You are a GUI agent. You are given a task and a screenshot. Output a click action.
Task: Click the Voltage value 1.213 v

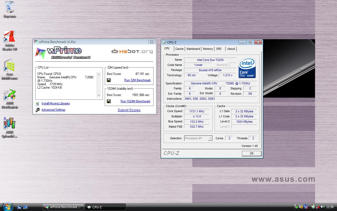click(x=228, y=75)
